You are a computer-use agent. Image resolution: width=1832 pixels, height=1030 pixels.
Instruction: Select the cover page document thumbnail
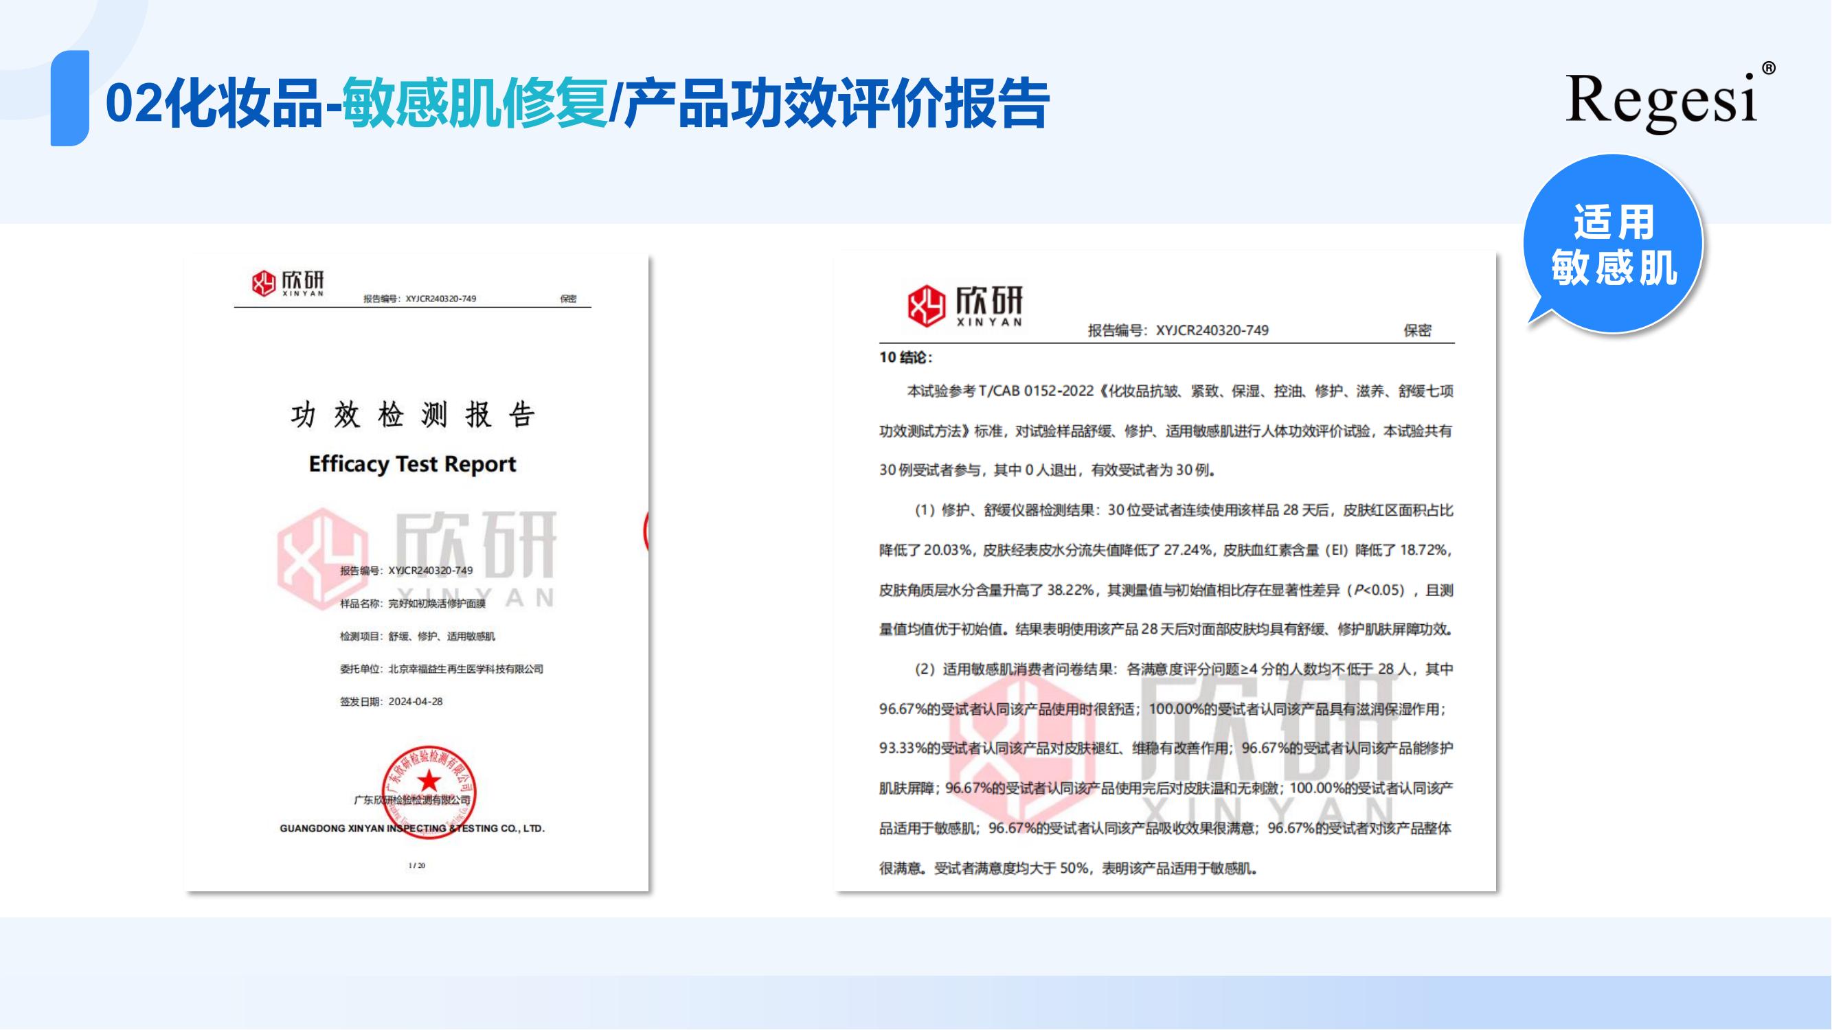pyautogui.click(x=417, y=573)
